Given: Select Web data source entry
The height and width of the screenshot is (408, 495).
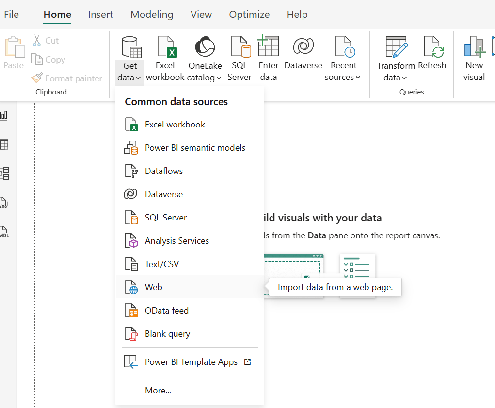Looking at the screenshot, I should (x=190, y=287).
